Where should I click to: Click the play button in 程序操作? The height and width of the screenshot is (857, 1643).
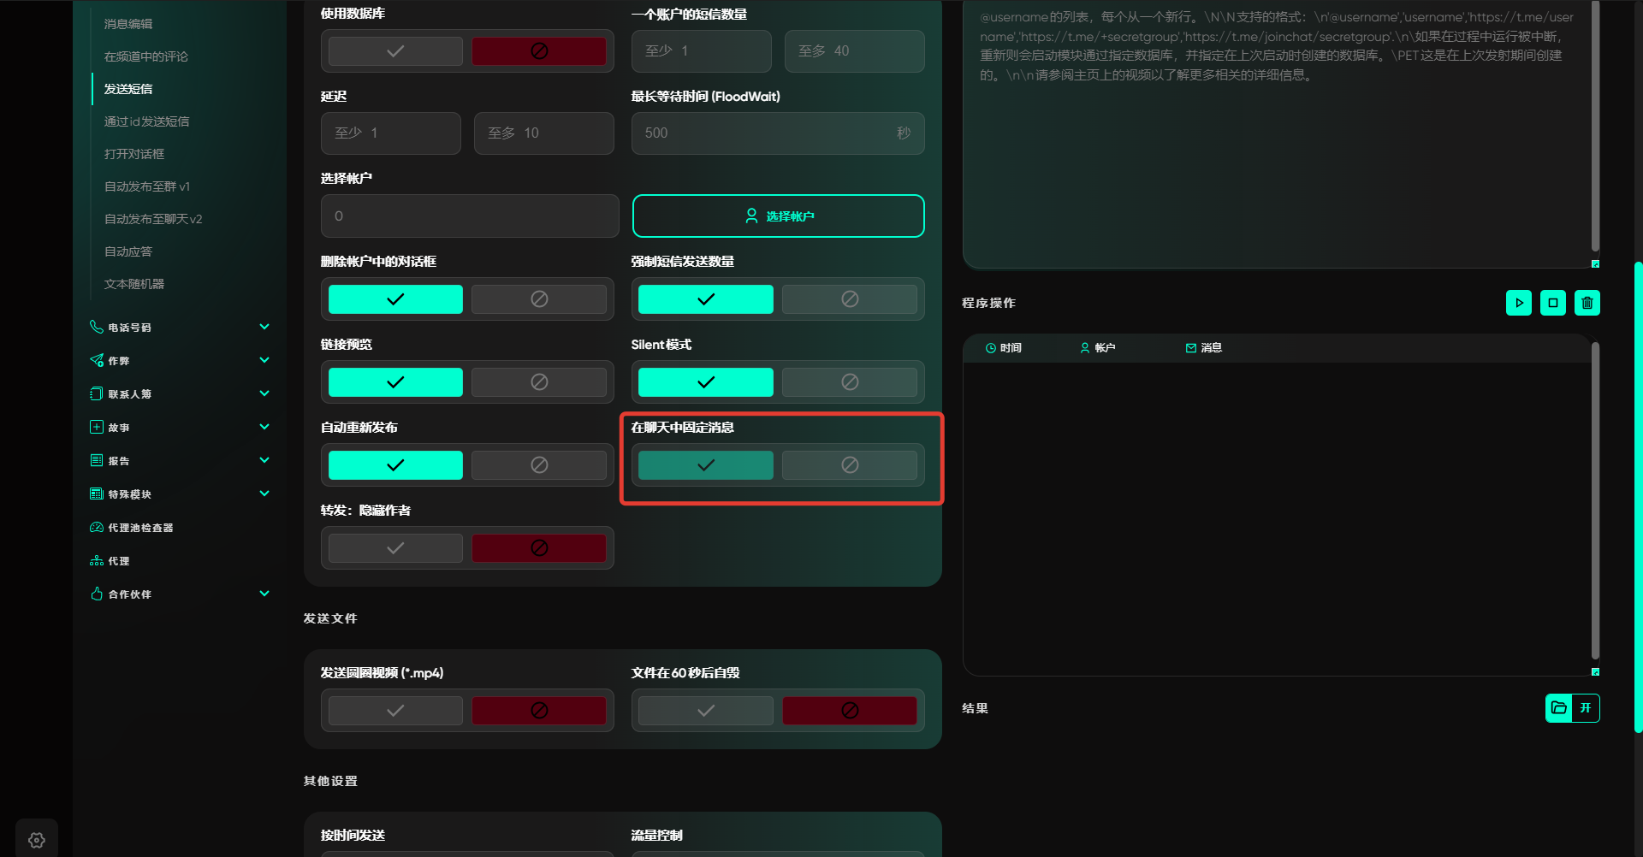(1518, 303)
